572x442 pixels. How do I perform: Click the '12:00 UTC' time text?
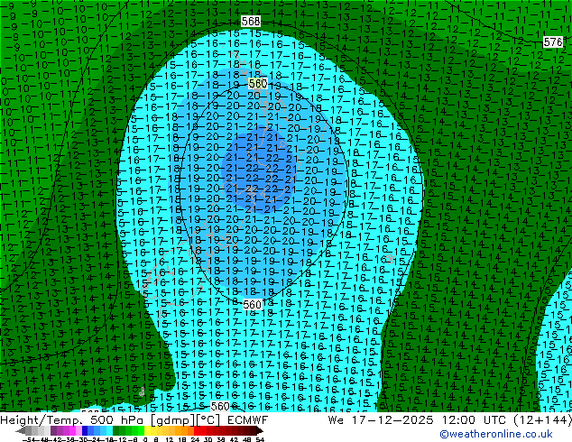click(x=475, y=420)
